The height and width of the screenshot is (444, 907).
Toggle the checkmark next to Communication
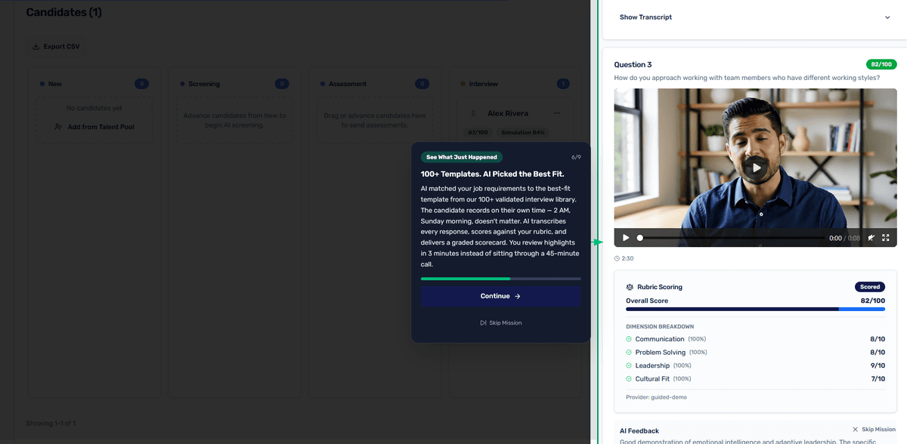tap(627, 339)
